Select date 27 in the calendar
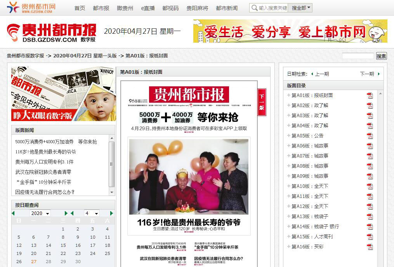Viewport: 394px width, 267px height. pos(34,262)
